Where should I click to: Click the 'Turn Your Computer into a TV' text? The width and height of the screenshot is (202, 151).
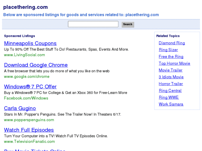click(56, 136)
